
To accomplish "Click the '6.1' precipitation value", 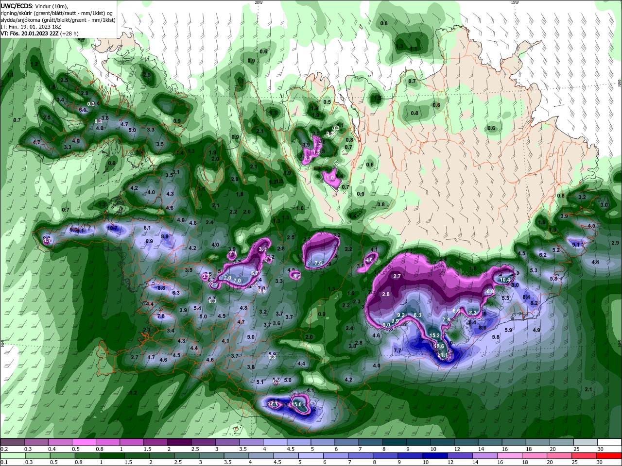I will point(147,228).
